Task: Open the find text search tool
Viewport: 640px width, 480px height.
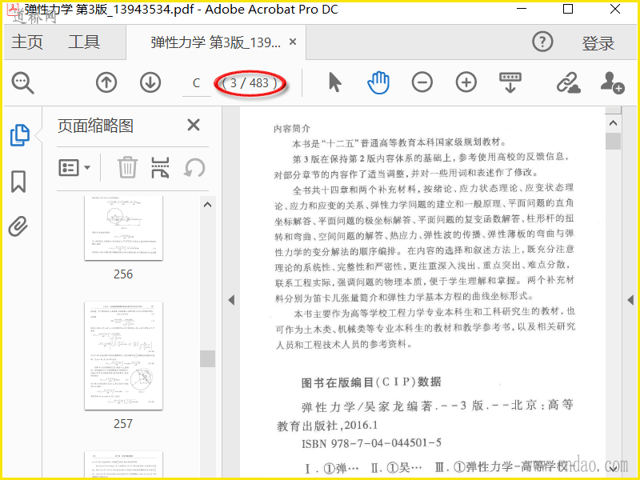Action: click(23, 83)
